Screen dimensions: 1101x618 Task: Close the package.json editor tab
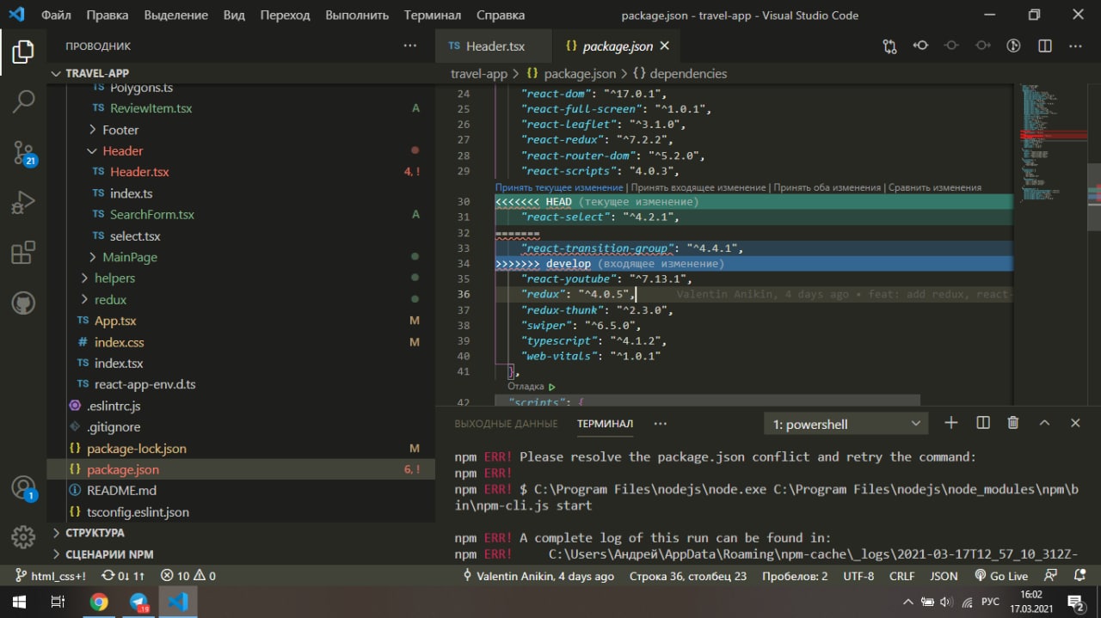[663, 46]
